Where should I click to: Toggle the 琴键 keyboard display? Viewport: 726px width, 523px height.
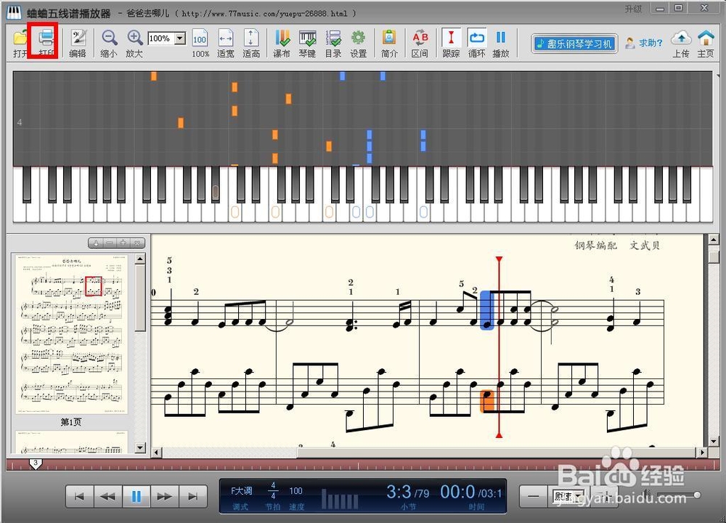click(307, 43)
